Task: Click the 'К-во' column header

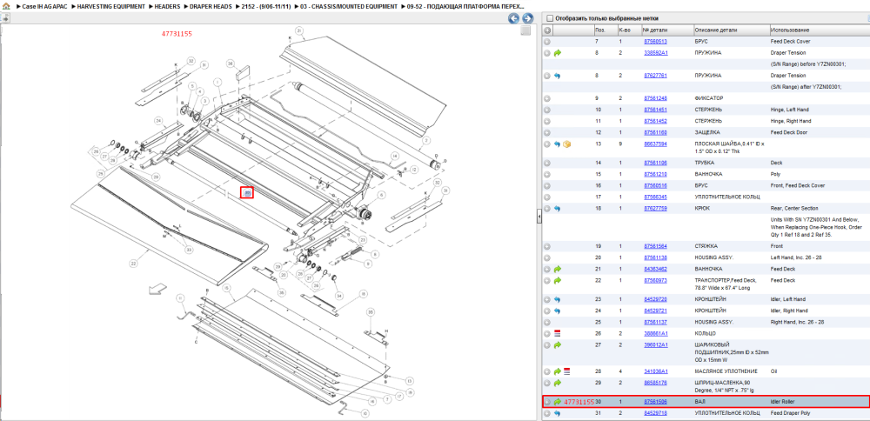Action: point(629,30)
